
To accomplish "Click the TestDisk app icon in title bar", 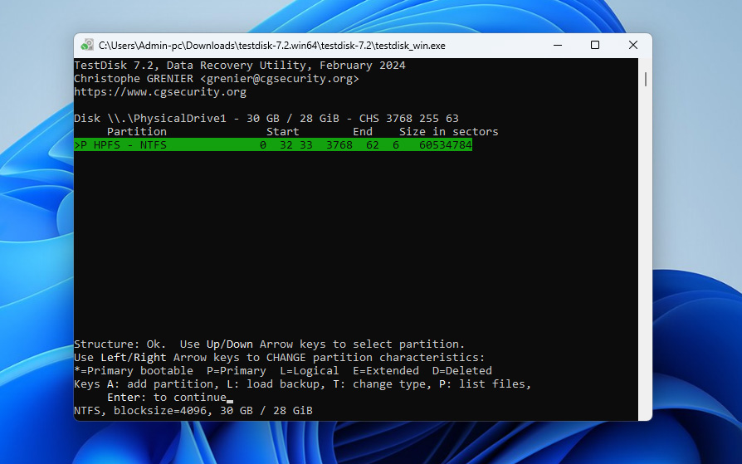I will tap(86, 46).
